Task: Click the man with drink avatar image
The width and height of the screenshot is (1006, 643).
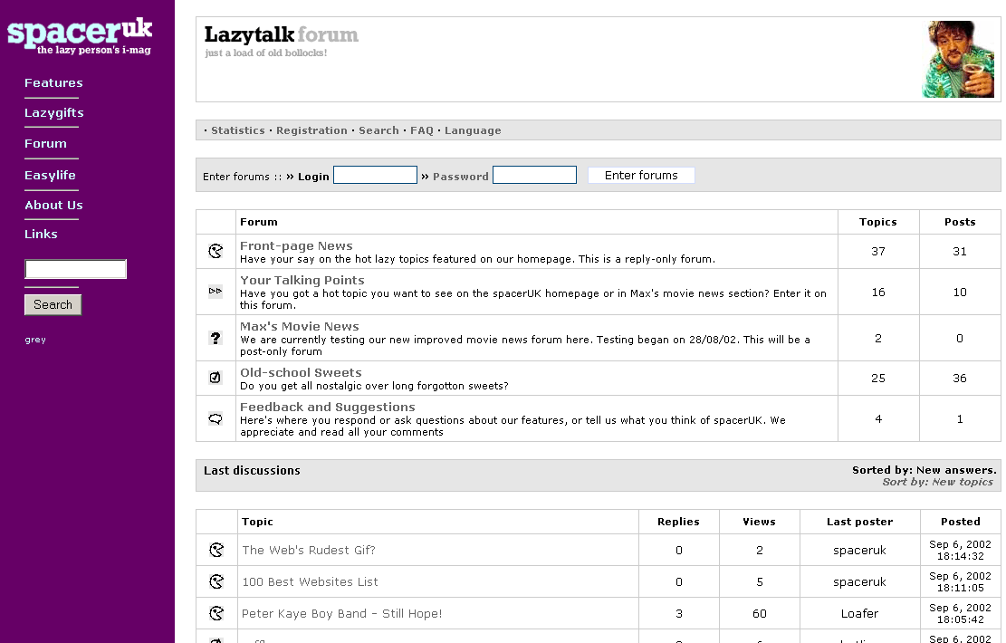Action: (959, 59)
